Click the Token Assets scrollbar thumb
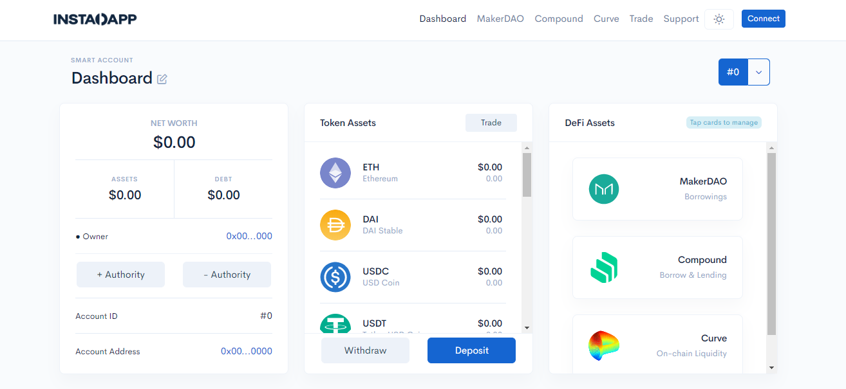Screen dimensions: 846x389 coord(527,175)
